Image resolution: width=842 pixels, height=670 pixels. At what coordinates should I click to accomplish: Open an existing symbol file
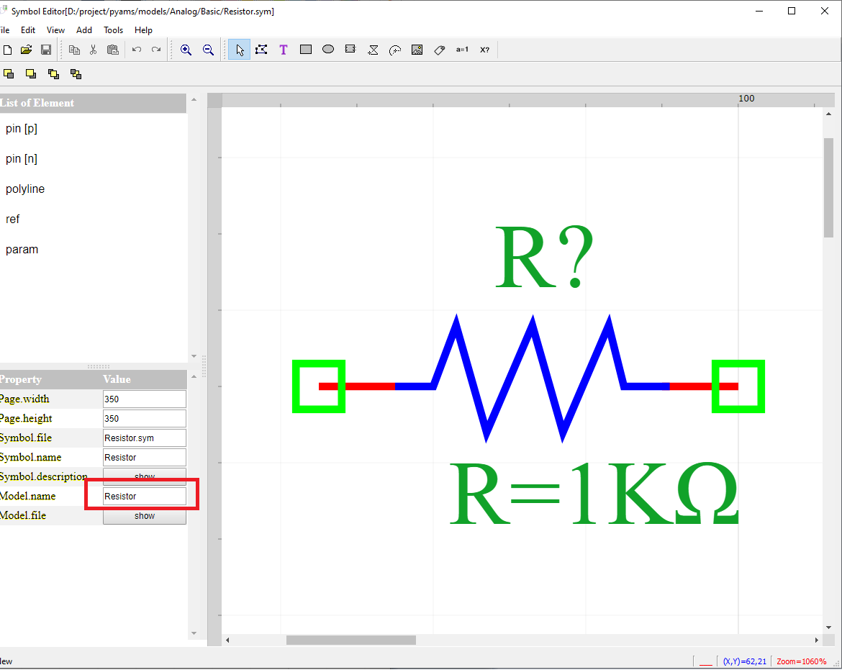26,50
